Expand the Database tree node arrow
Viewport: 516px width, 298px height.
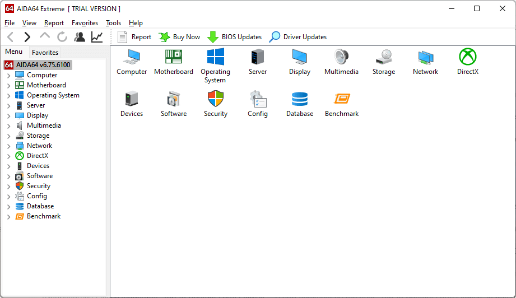(x=9, y=207)
